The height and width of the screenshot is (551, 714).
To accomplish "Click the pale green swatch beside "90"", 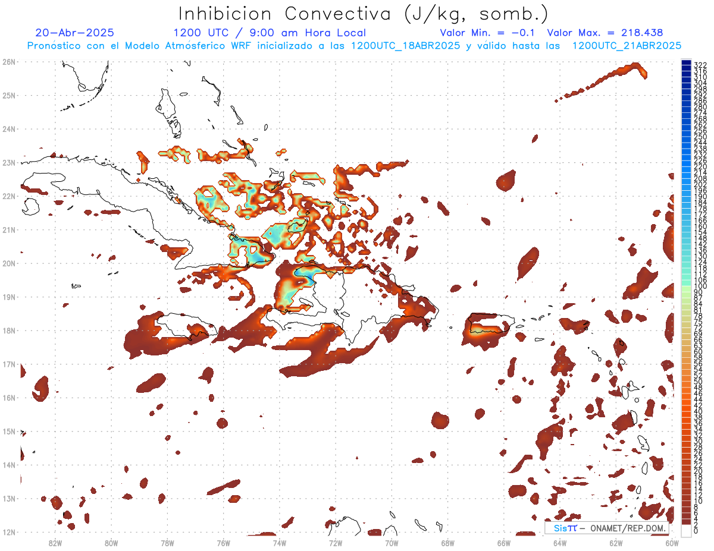I will (686, 289).
